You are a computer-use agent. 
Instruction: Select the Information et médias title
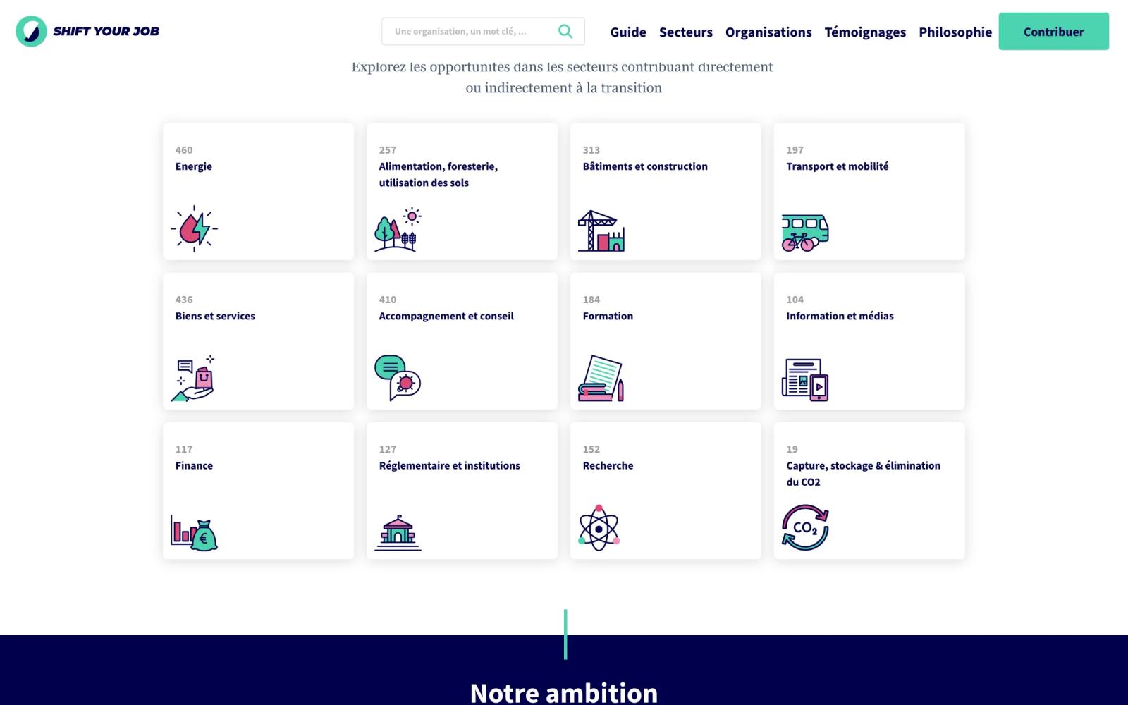click(x=840, y=316)
